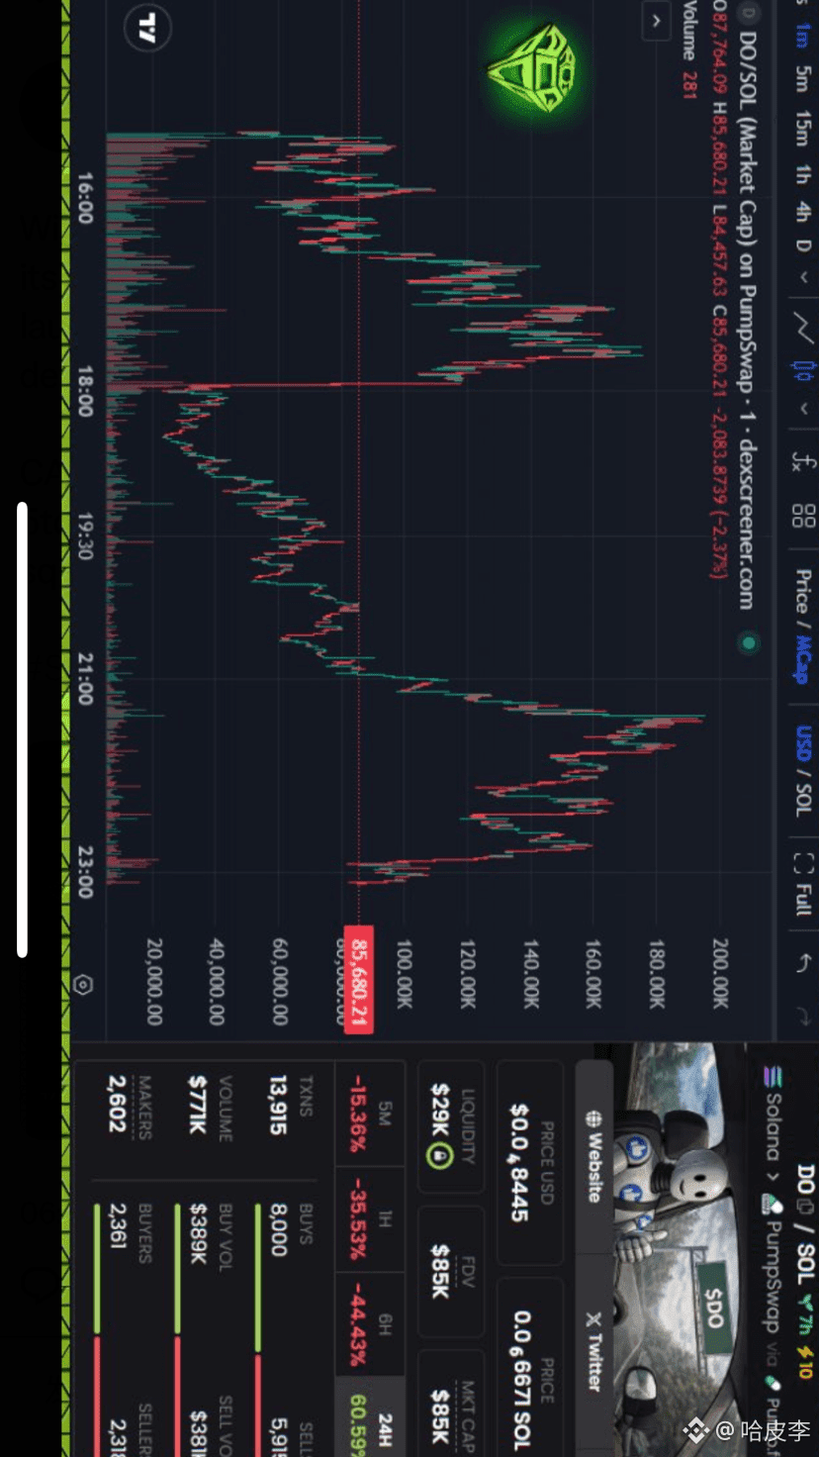819x1457 pixels.
Task: Click the 18:00 time axis label
Action: pos(85,391)
